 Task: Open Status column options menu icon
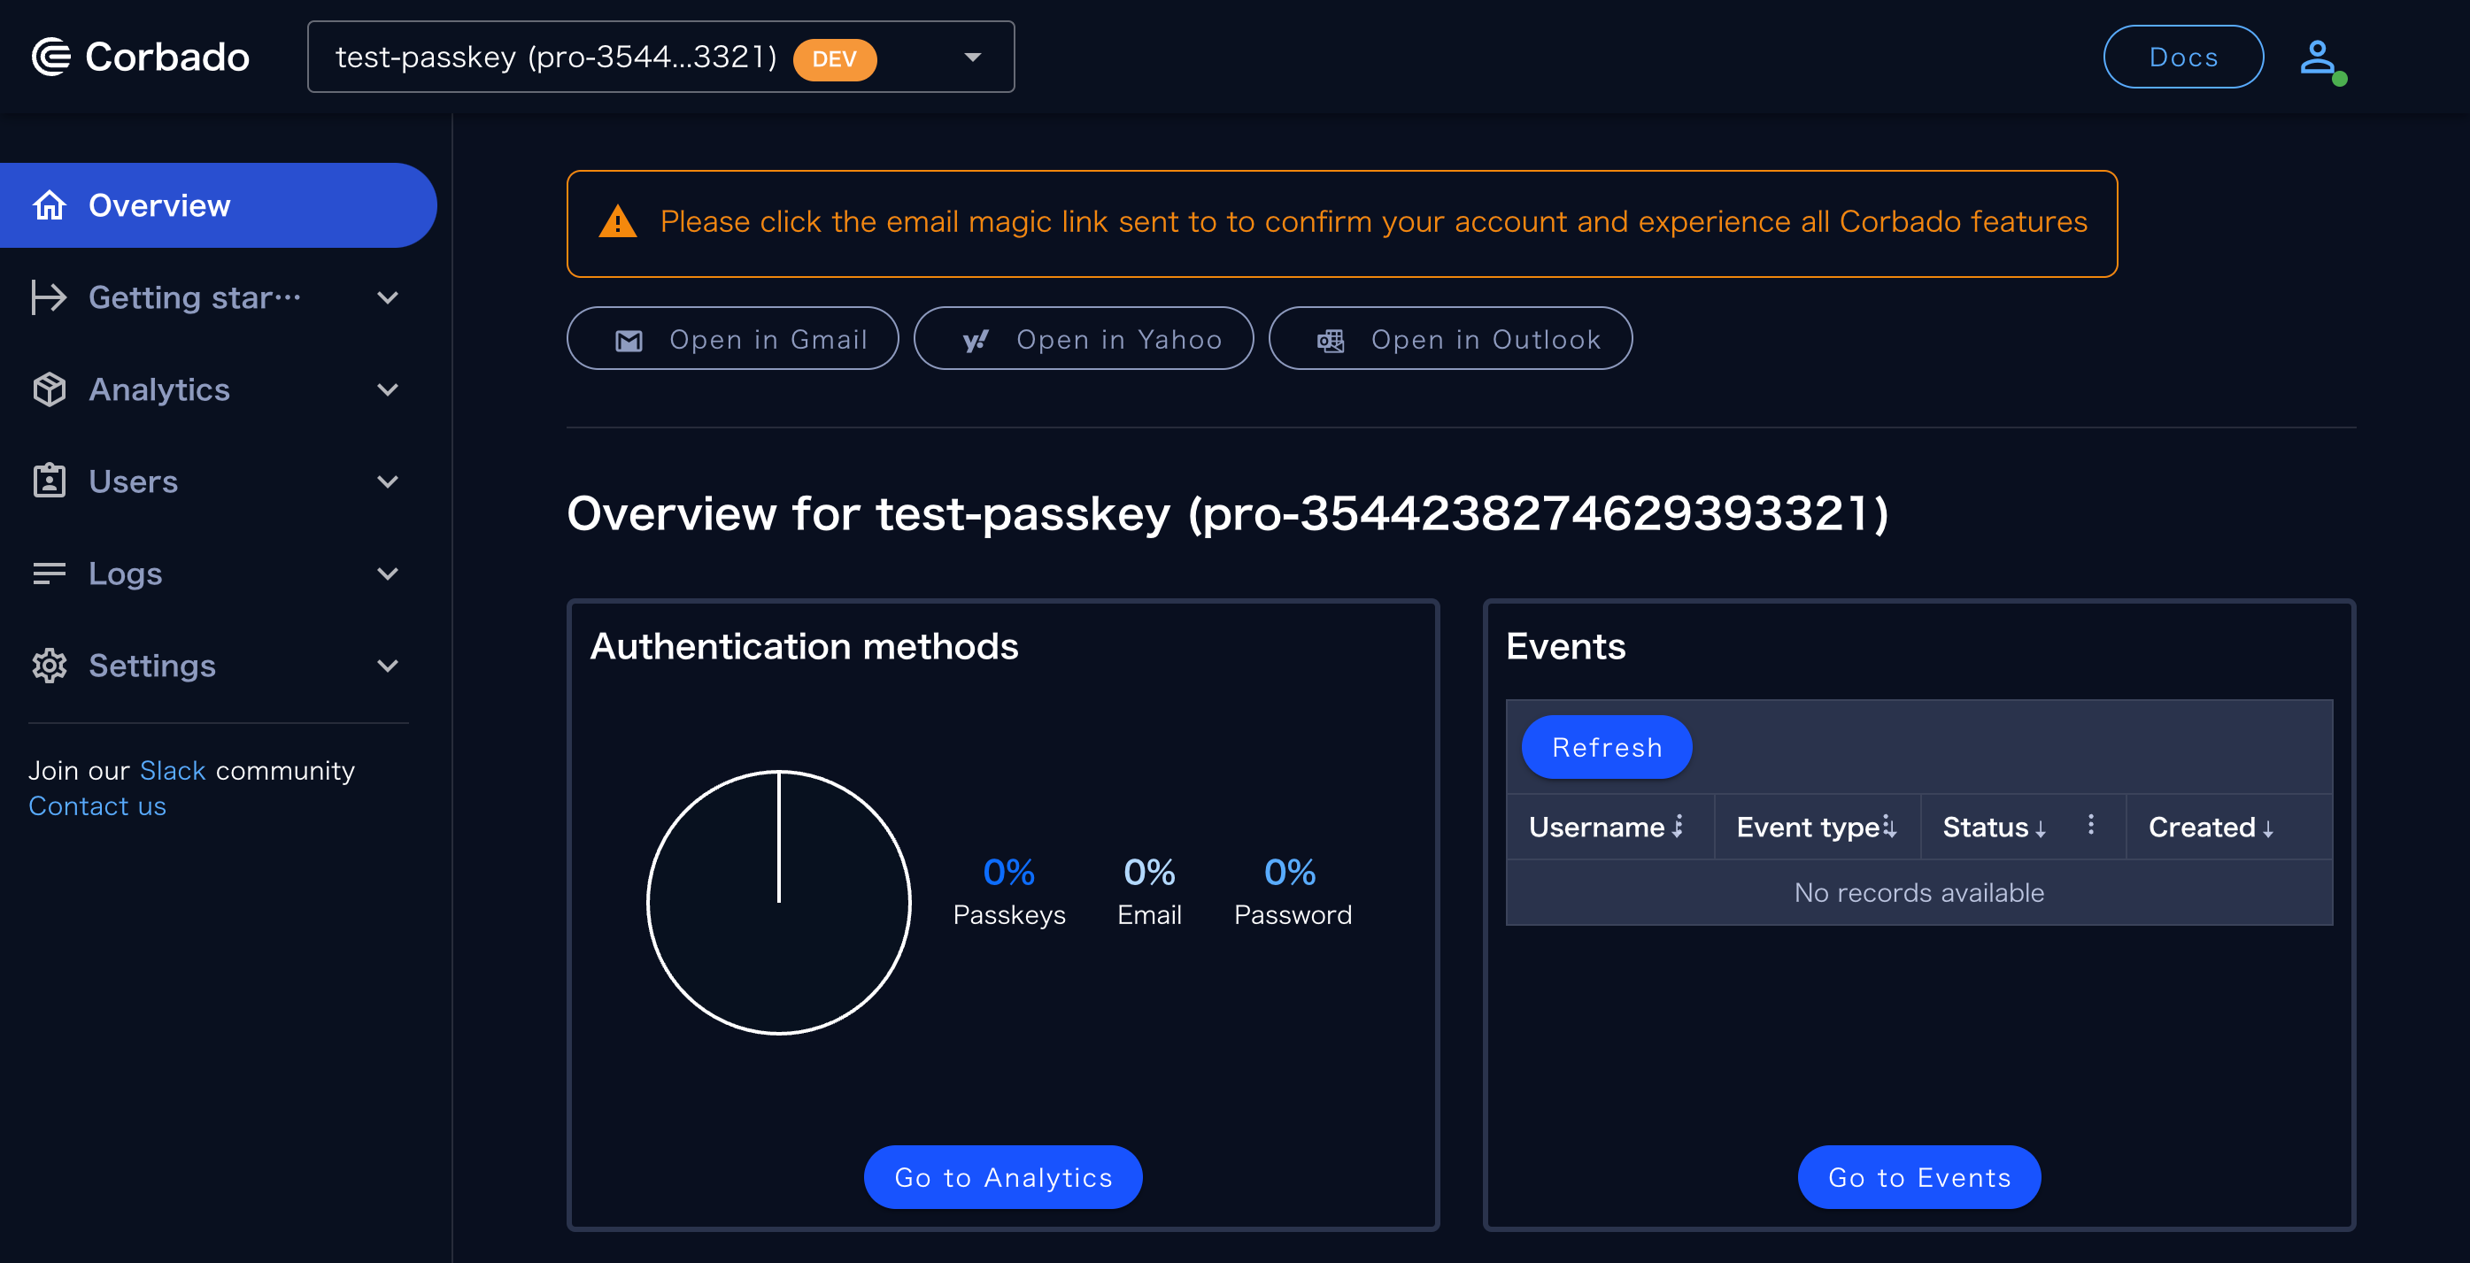point(2091,825)
